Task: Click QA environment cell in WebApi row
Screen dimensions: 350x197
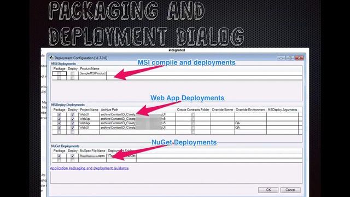Action: pyautogui.click(x=250, y=123)
